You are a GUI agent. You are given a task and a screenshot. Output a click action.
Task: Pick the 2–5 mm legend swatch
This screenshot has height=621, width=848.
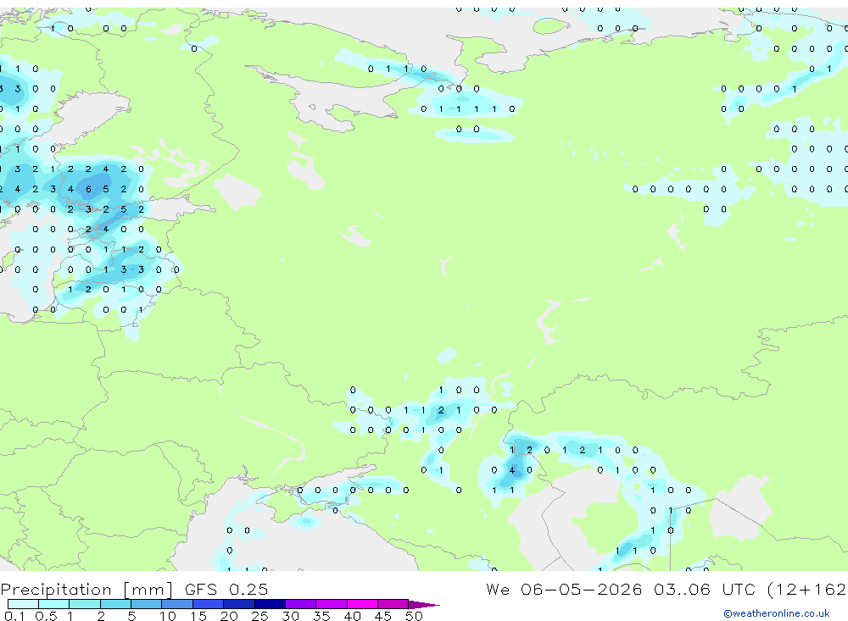(115, 604)
